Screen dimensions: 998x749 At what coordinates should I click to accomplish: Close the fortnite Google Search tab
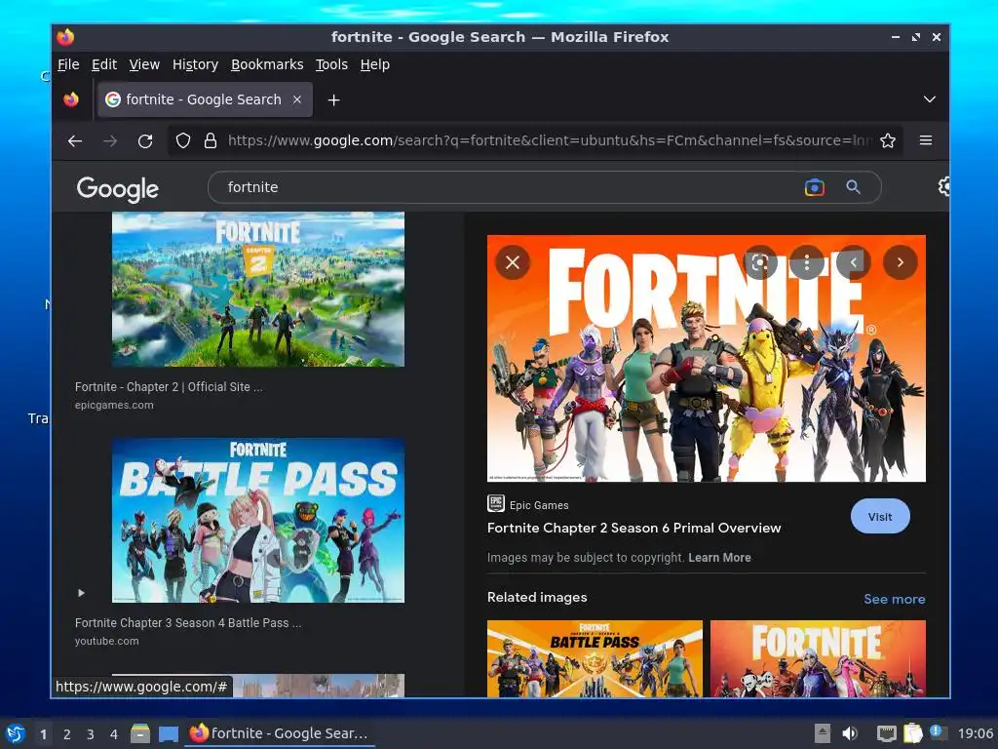coord(297,99)
